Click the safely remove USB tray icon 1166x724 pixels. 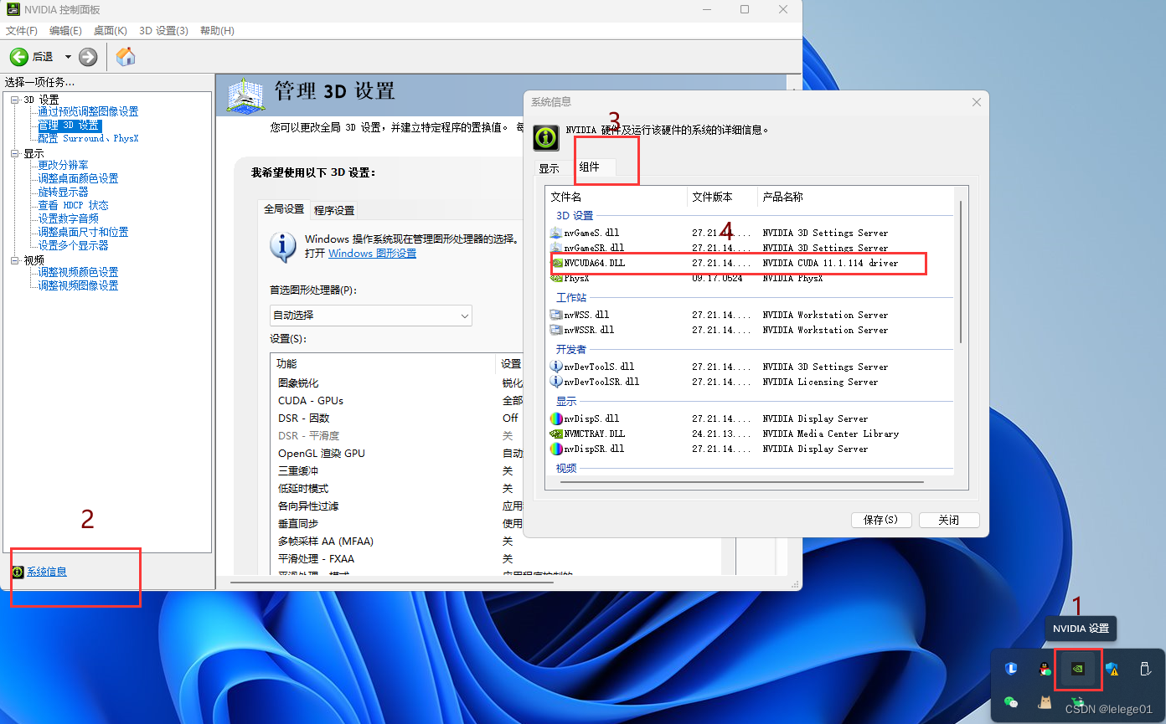pyautogui.click(x=1145, y=669)
